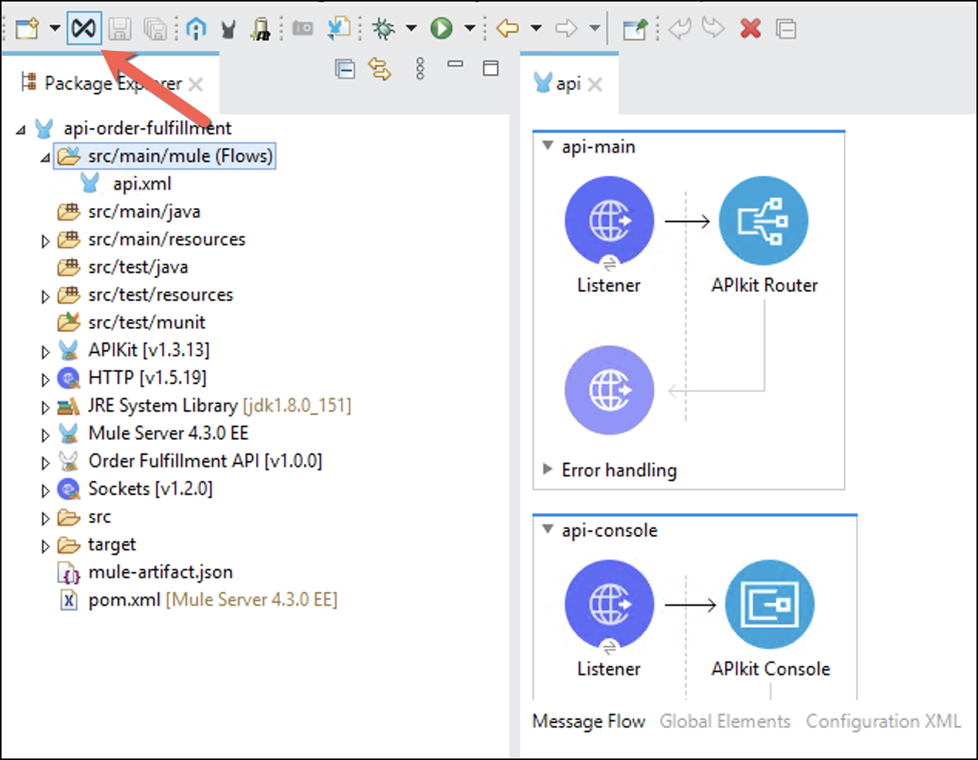Select the Package Explorer tab
This screenshot has height=760, width=978.
pos(113,83)
